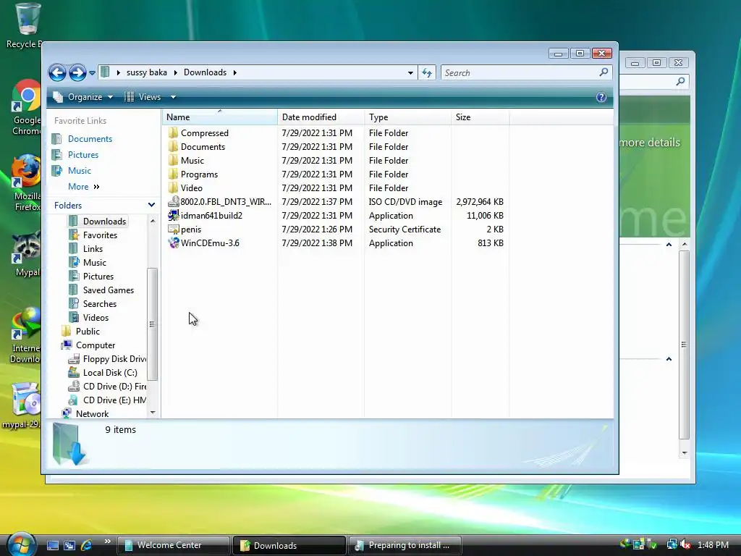Viewport: 741px width, 556px height.
Task: Select Local Disk (C:) in the tree
Action: 110,373
